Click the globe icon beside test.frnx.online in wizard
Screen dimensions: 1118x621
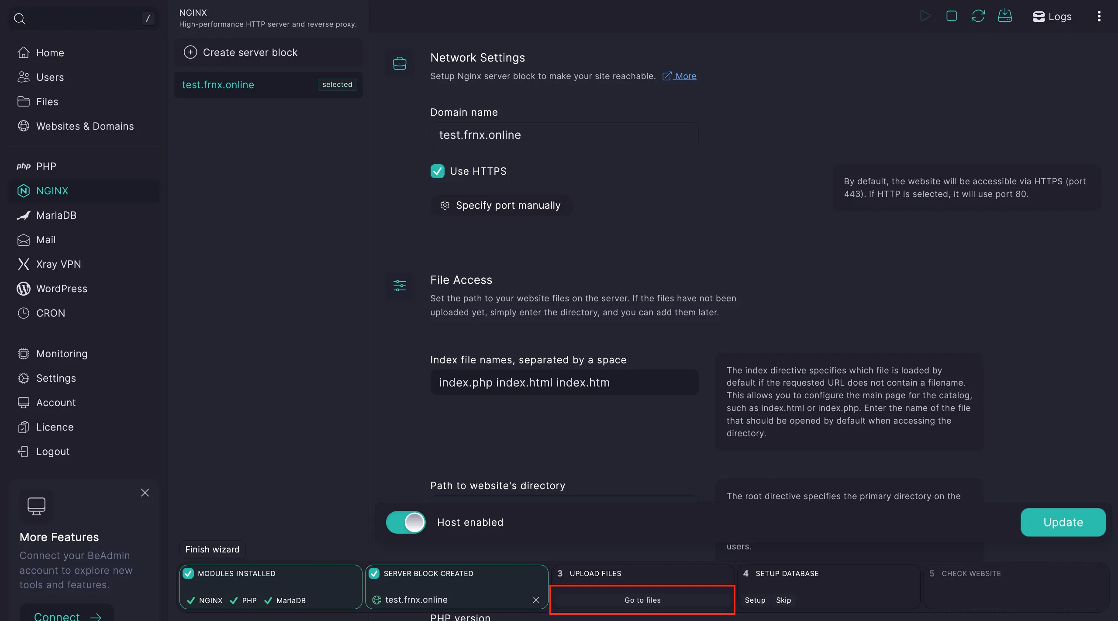coord(376,600)
